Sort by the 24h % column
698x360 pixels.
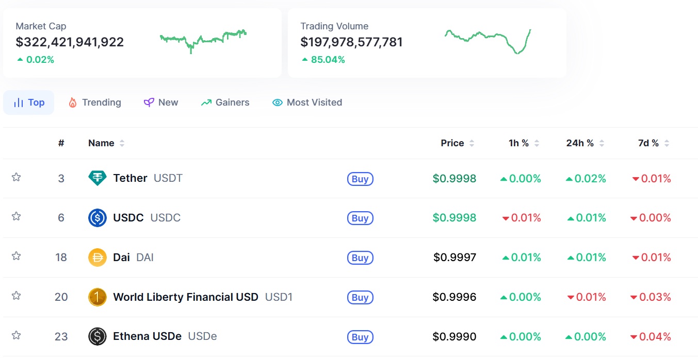tap(585, 143)
